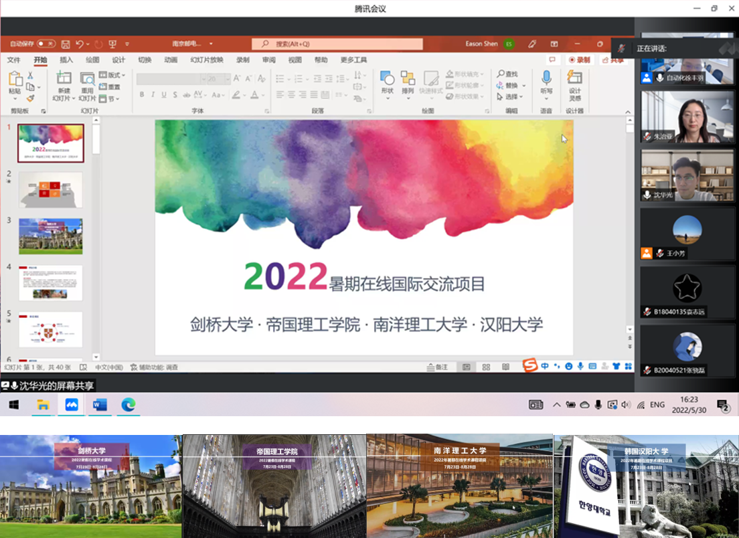739x538 pixels.
Task: Open the Shapes (形状) gallery
Action: click(387, 78)
